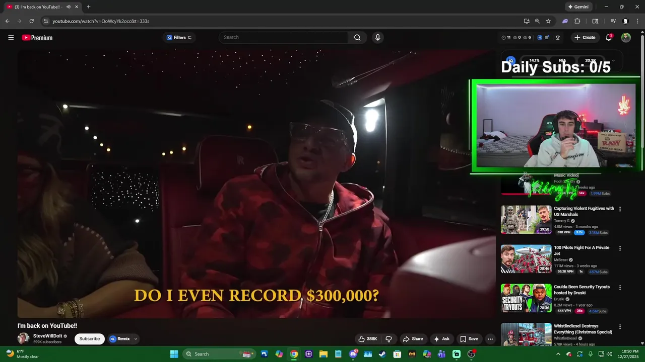Open the Chrome profile avatar
Screen dimensions: 645x362
[x=625, y=21]
